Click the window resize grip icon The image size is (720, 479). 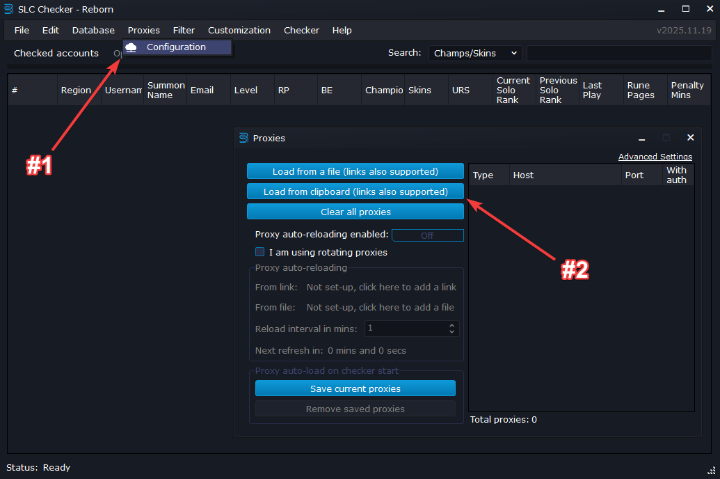click(x=712, y=471)
